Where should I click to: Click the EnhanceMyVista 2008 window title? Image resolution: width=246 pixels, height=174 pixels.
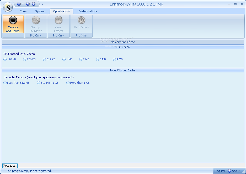coord(136,4)
